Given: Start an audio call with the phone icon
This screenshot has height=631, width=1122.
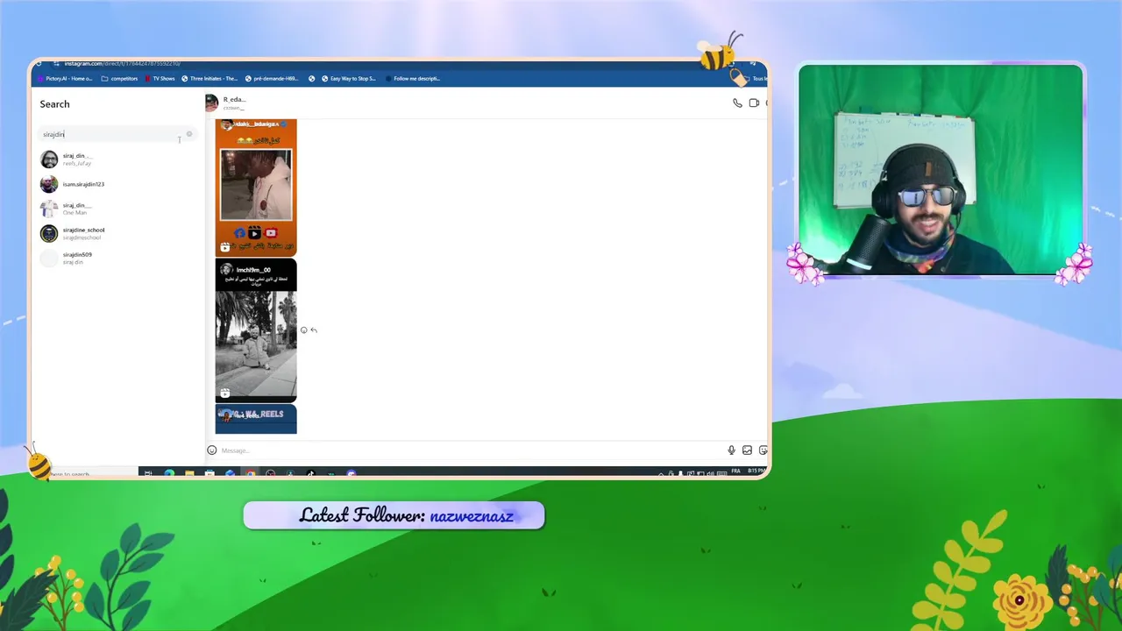Looking at the screenshot, I should (737, 103).
